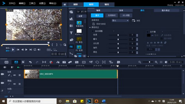This screenshot has width=185, height=104.
Task: Enable the White balance checkbox
Action: pyautogui.click(x=147, y=32)
